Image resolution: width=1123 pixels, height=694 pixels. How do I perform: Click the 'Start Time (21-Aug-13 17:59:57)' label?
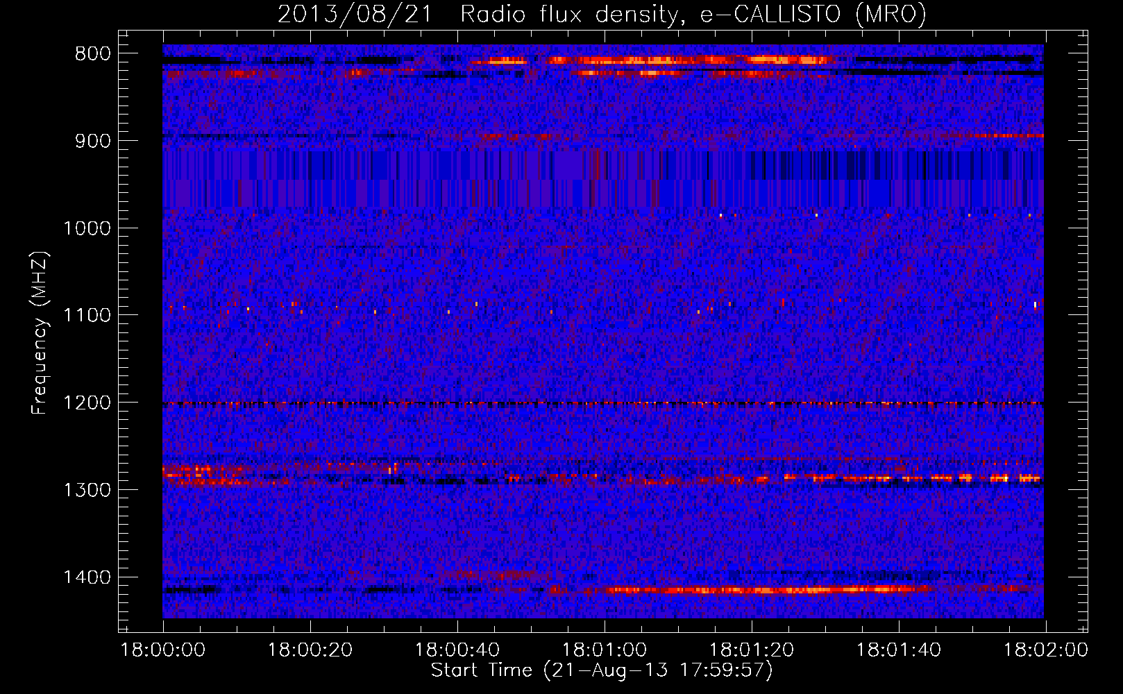click(x=602, y=670)
